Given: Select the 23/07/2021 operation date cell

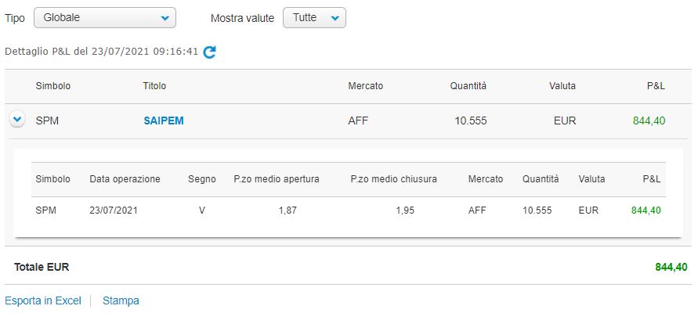Looking at the screenshot, I should (x=114, y=210).
